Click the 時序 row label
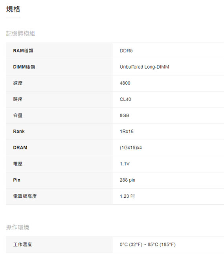The height and width of the screenshot is (255, 224). (x=18, y=99)
